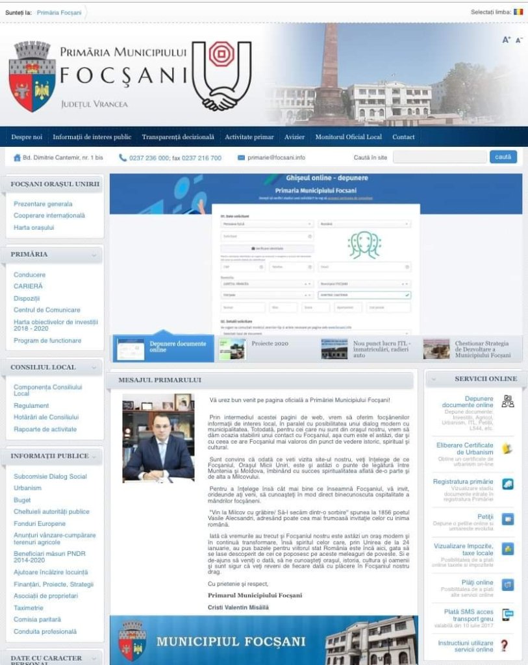This screenshot has height=665, width=528.
Task: Open the Despre noi menu
Action: coord(27,137)
